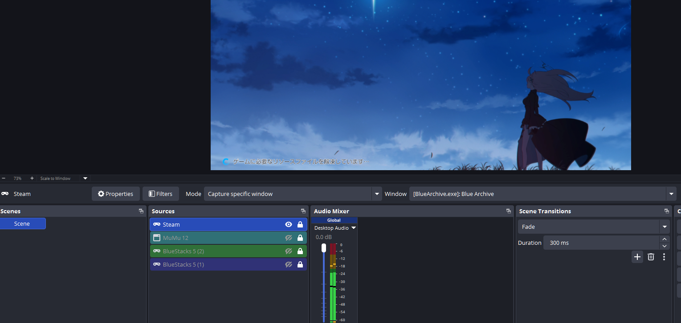Image resolution: width=681 pixels, height=323 pixels.
Task: Click the 73% zoom level readout
Action: [17, 178]
